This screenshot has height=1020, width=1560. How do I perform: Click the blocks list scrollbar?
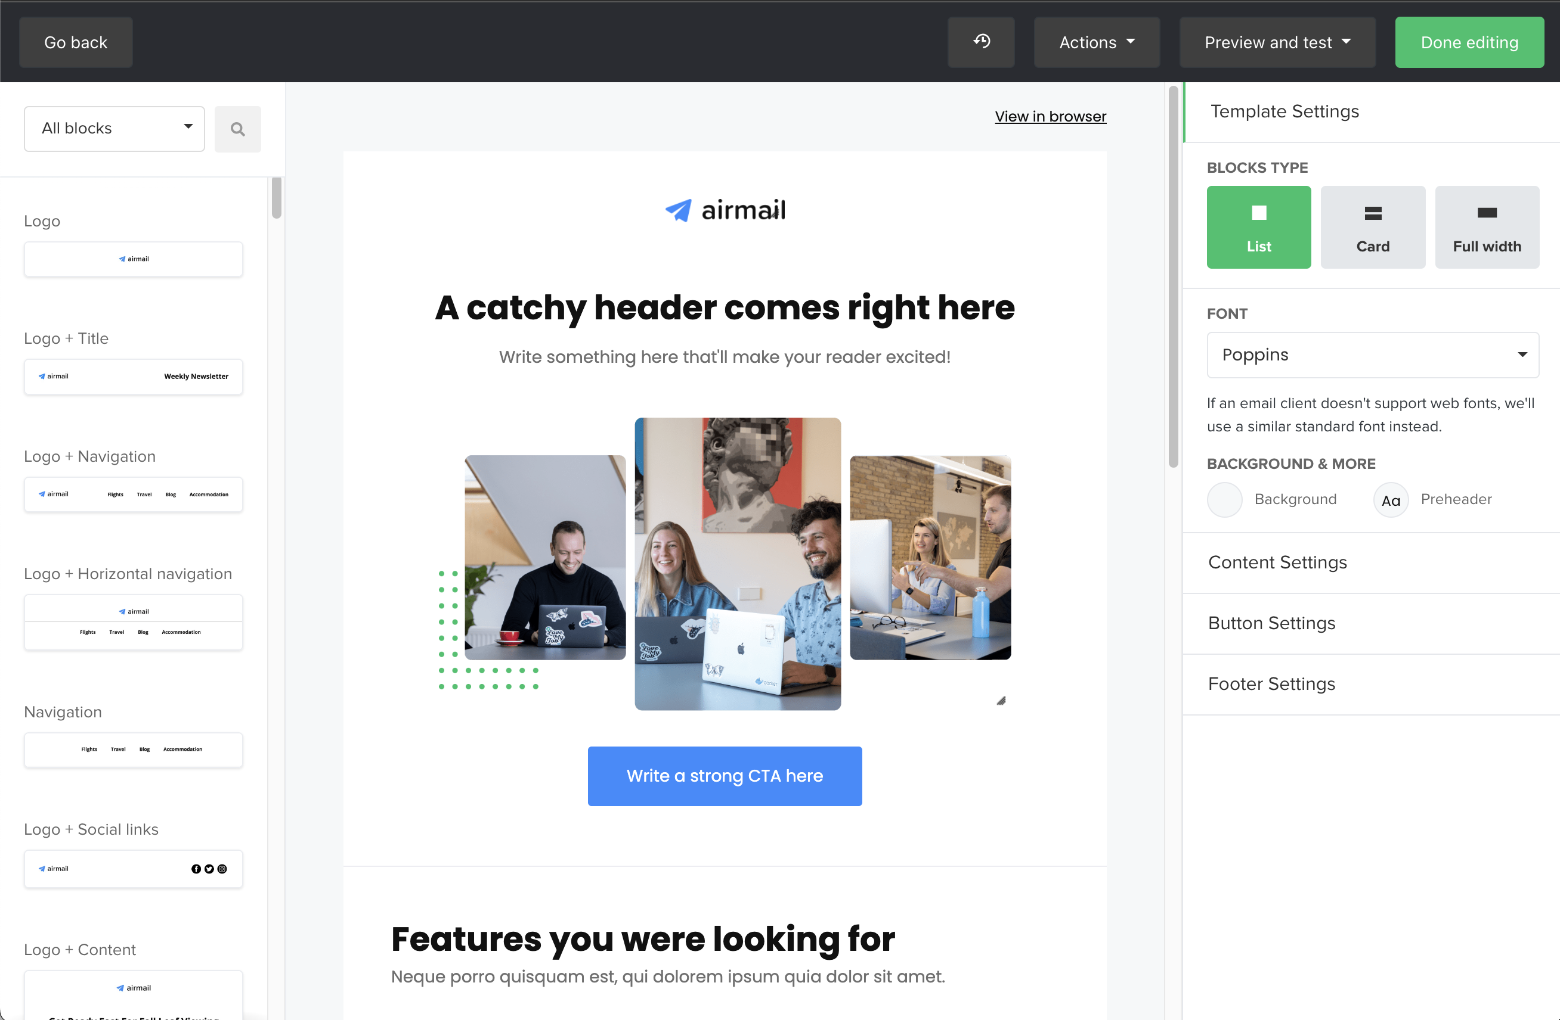point(276,198)
